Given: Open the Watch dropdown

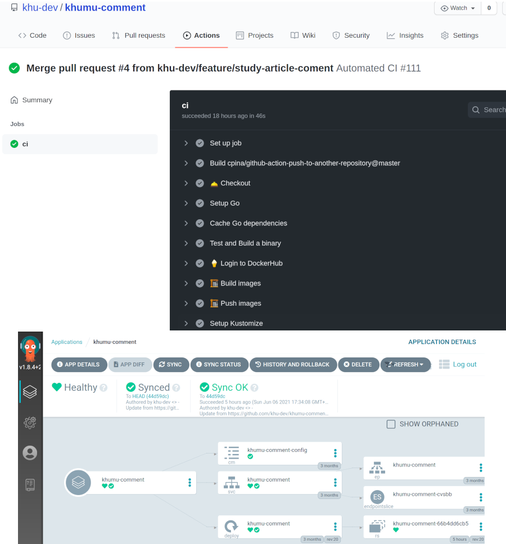Looking at the screenshot, I should [458, 8].
